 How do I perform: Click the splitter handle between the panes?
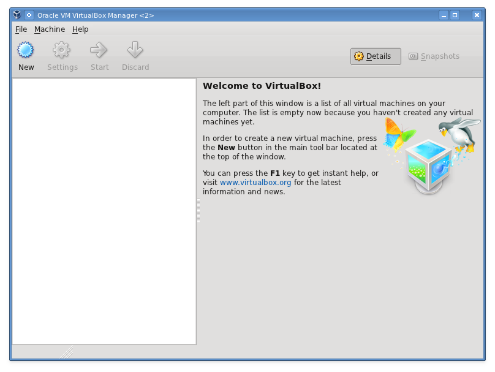pyautogui.click(x=198, y=211)
